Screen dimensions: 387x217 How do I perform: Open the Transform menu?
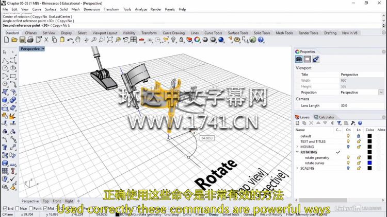111,9
